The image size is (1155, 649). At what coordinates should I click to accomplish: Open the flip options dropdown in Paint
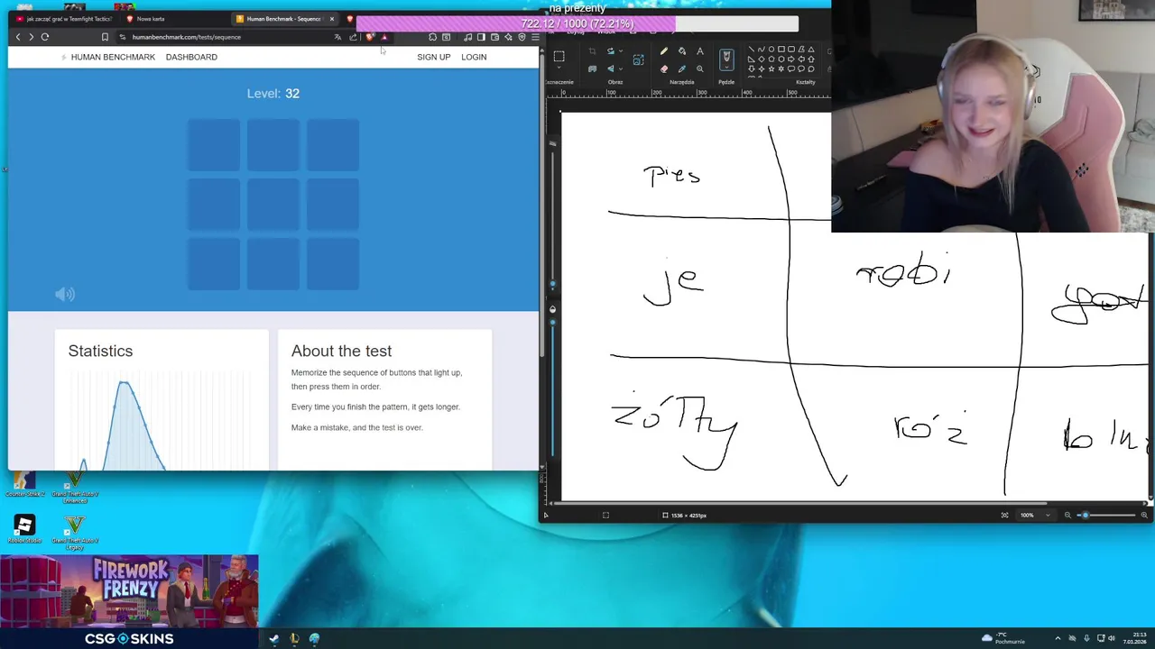click(621, 69)
